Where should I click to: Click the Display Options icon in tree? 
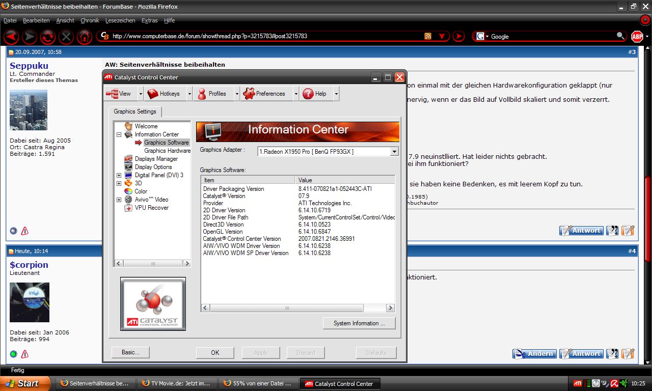pos(128,167)
